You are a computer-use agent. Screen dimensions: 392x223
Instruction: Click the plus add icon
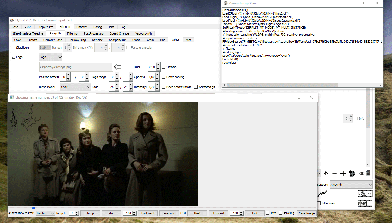(x=343, y=173)
